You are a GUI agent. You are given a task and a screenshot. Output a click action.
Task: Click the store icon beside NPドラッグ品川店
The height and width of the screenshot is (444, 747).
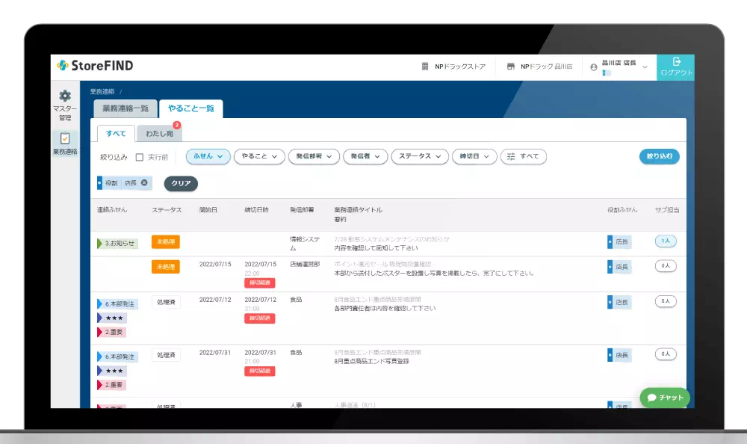511,67
